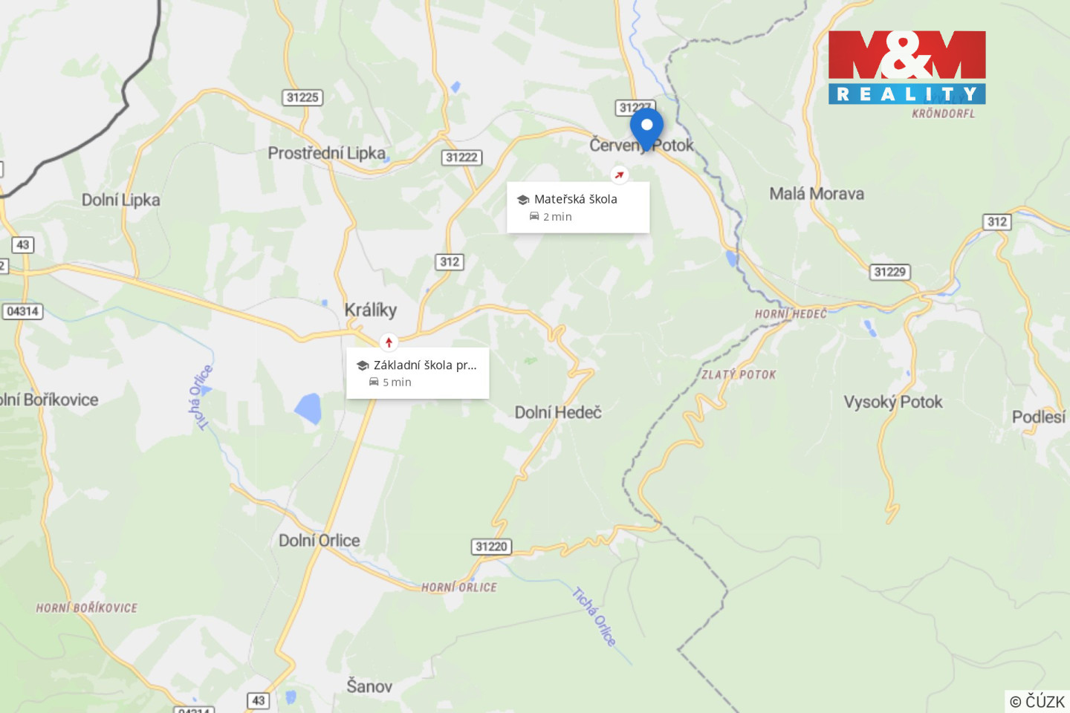Click the car icon next to 2 min
The width and height of the screenshot is (1070, 713).
[534, 216]
